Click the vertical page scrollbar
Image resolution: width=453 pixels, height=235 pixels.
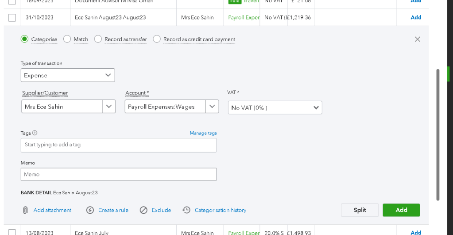click(438, 135)
